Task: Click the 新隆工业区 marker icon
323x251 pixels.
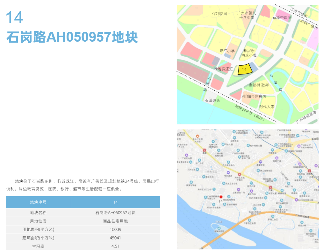Action: point(273,216)
